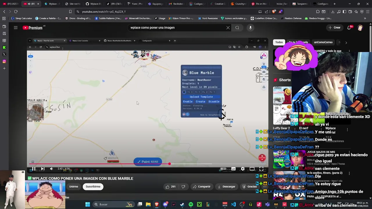
Task: Open File Explorer from taskbar
Action: pos(148,204)
